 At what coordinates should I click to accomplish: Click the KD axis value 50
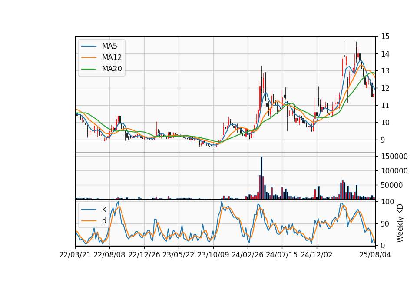pos(385,224)
